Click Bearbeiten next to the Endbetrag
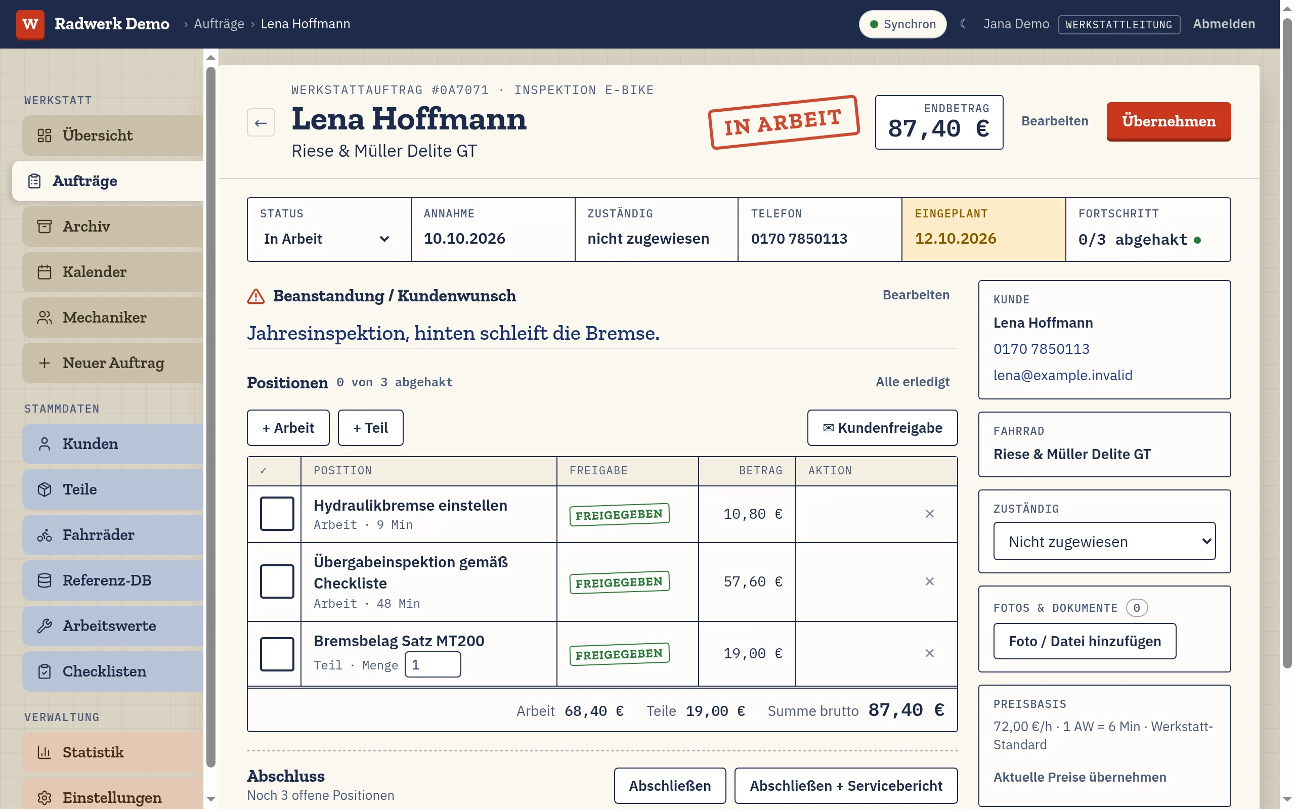Viewport: 1295px width, 809px height. coord(1054,121)
